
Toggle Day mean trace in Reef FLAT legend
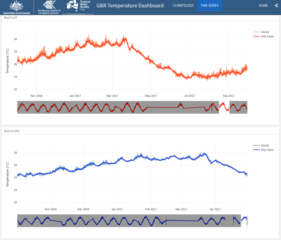[263, 36]
